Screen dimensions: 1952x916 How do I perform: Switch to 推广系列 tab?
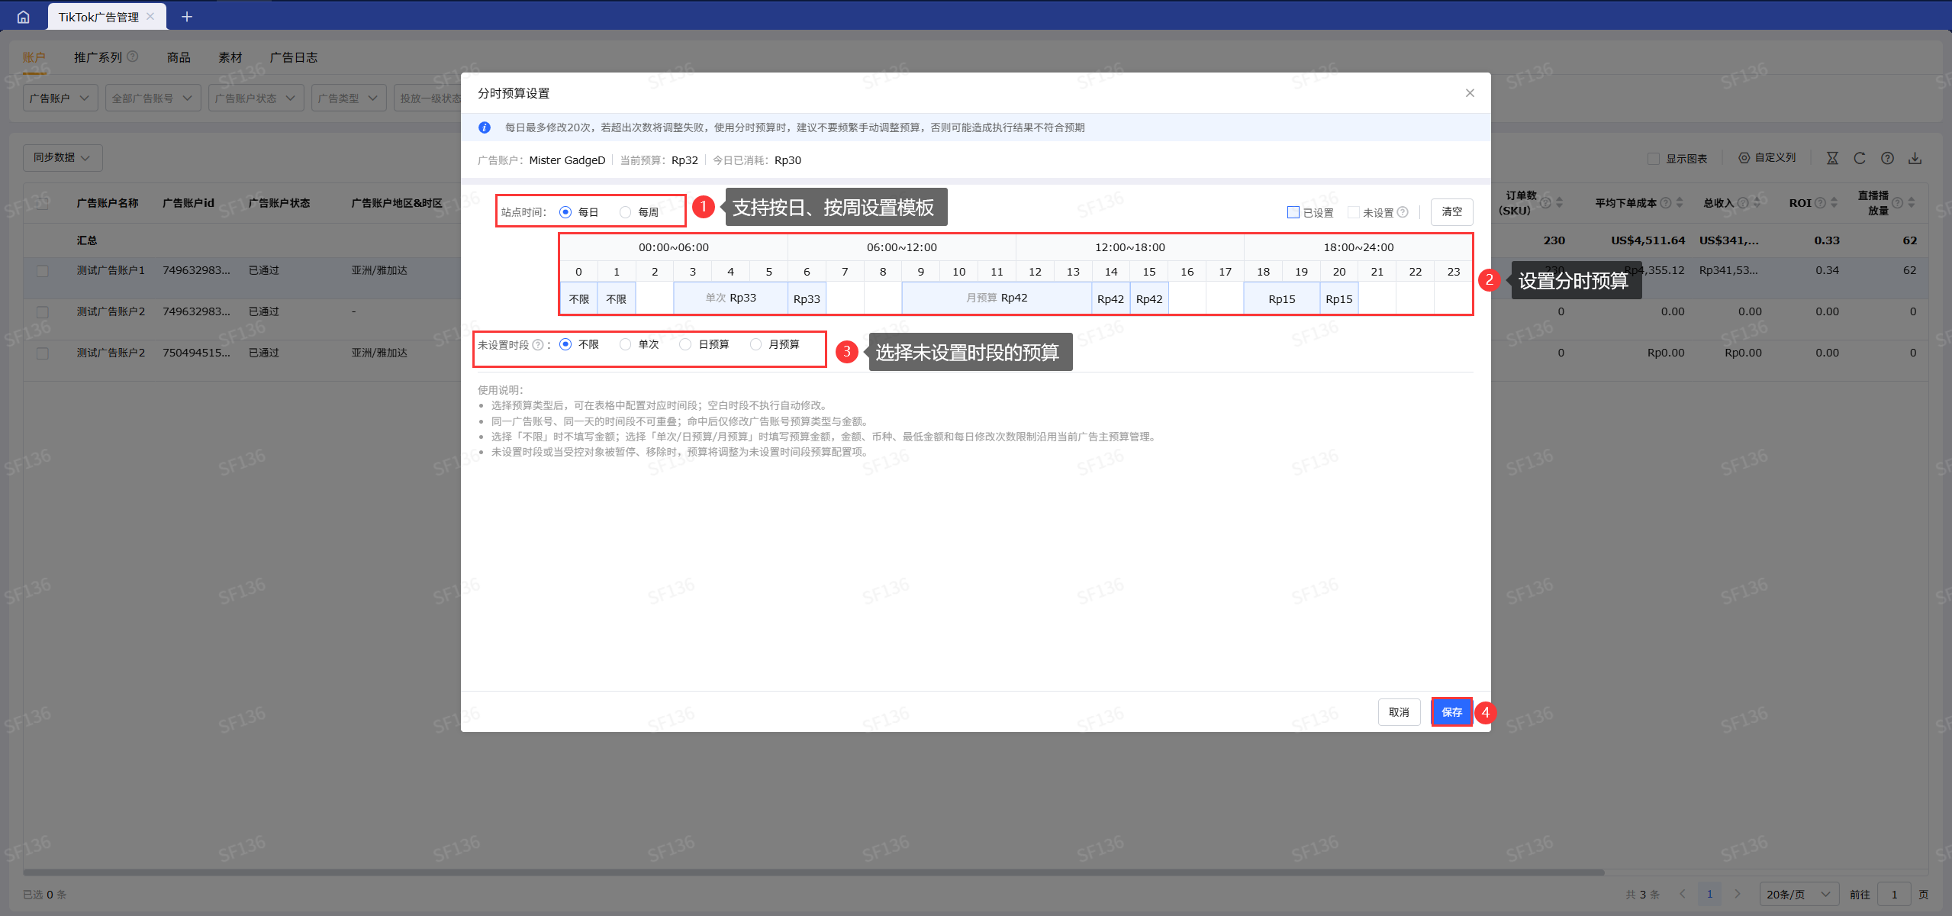(98, 57)
